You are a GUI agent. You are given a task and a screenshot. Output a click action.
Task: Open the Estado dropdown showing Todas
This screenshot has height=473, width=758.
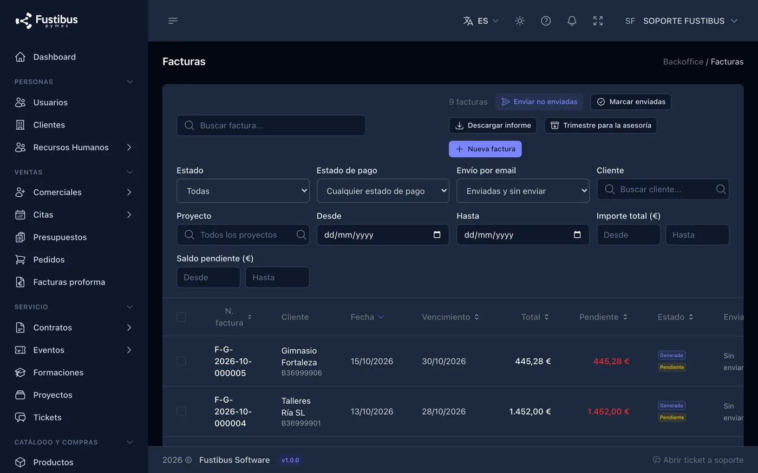click(x=243, y=191)
